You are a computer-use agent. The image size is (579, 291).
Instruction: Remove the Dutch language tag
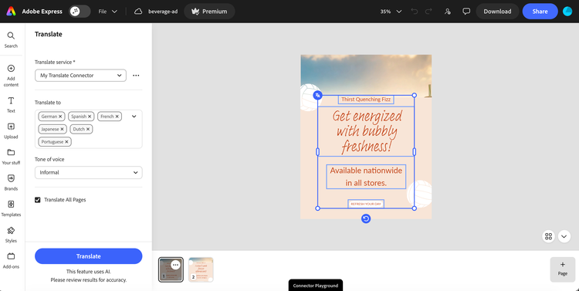coord(88,129)
